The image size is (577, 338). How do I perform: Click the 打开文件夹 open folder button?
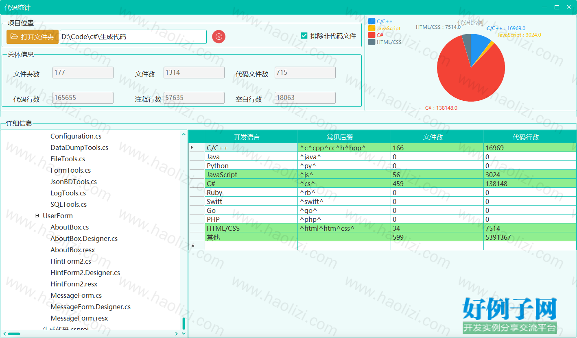click(33, 37)
